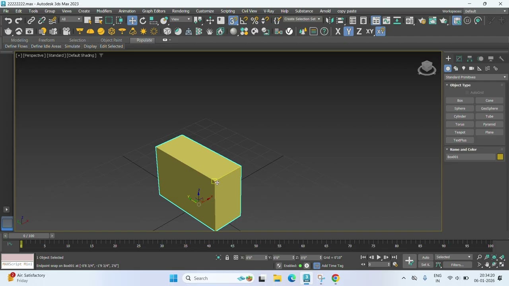
Task: Switch to Object Paint ribbon tab
Action: [x=111, y=40]
